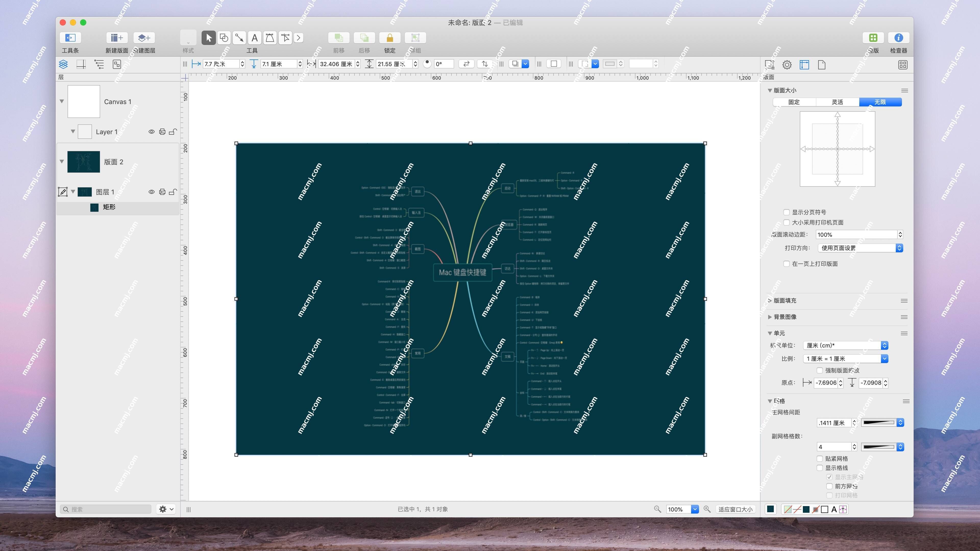980x551 pixels.
Task: Collapse the 版面大小 section
Action: [770, 91]
